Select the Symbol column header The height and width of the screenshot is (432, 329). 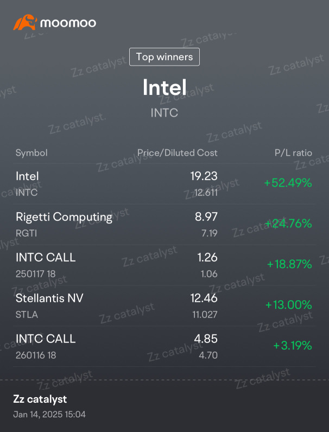click(31, 153)
